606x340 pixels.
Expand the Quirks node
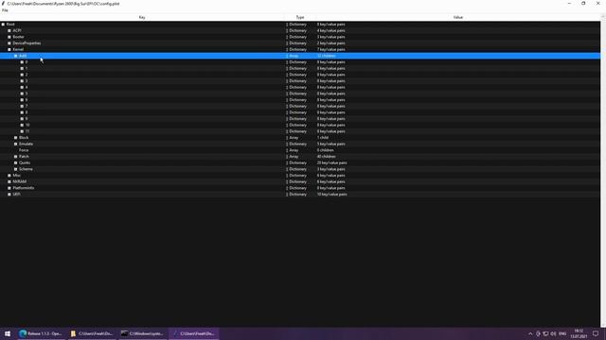click(16, 162)
